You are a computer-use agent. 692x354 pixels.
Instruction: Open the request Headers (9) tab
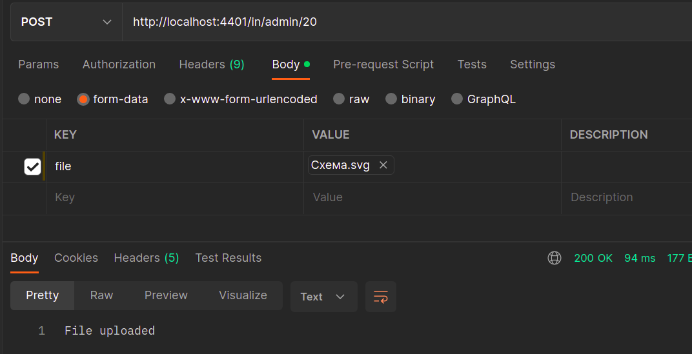pos(212,64)
